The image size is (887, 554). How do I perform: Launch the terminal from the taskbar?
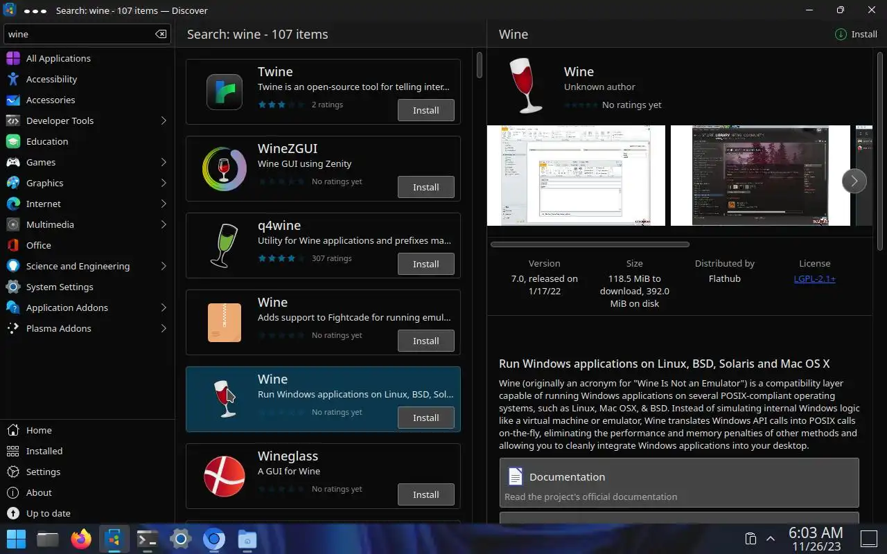pos(148,539)
